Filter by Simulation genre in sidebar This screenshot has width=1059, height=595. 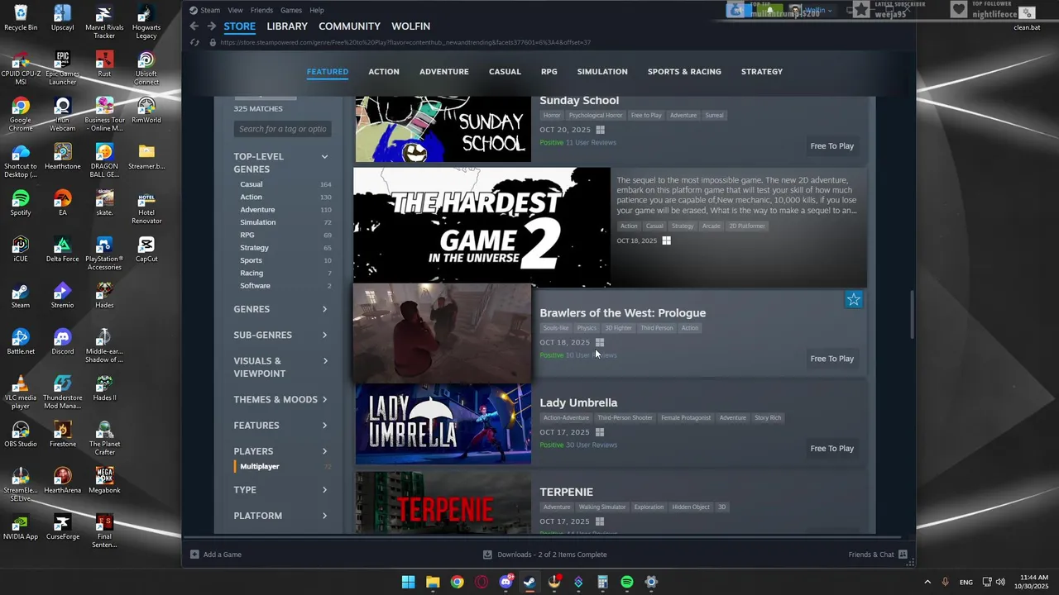click(x=258, y=222)
